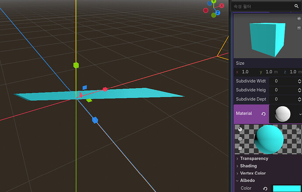Adjust Subdivide Width with its spinner arrows
The width and height of the screenshot is (302, 192).
point(299,81)
